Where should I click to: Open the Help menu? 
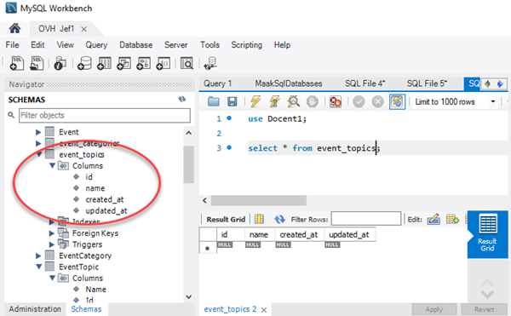[x=282, y=45]
